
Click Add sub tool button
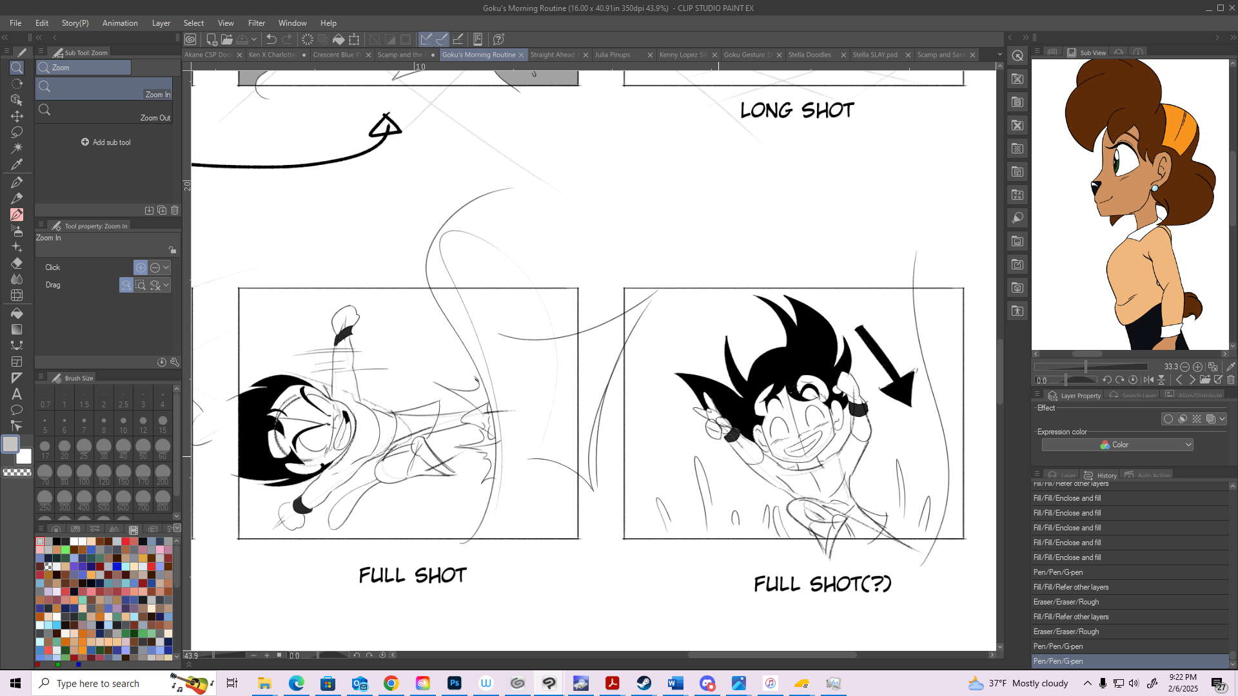click(106, 142)
